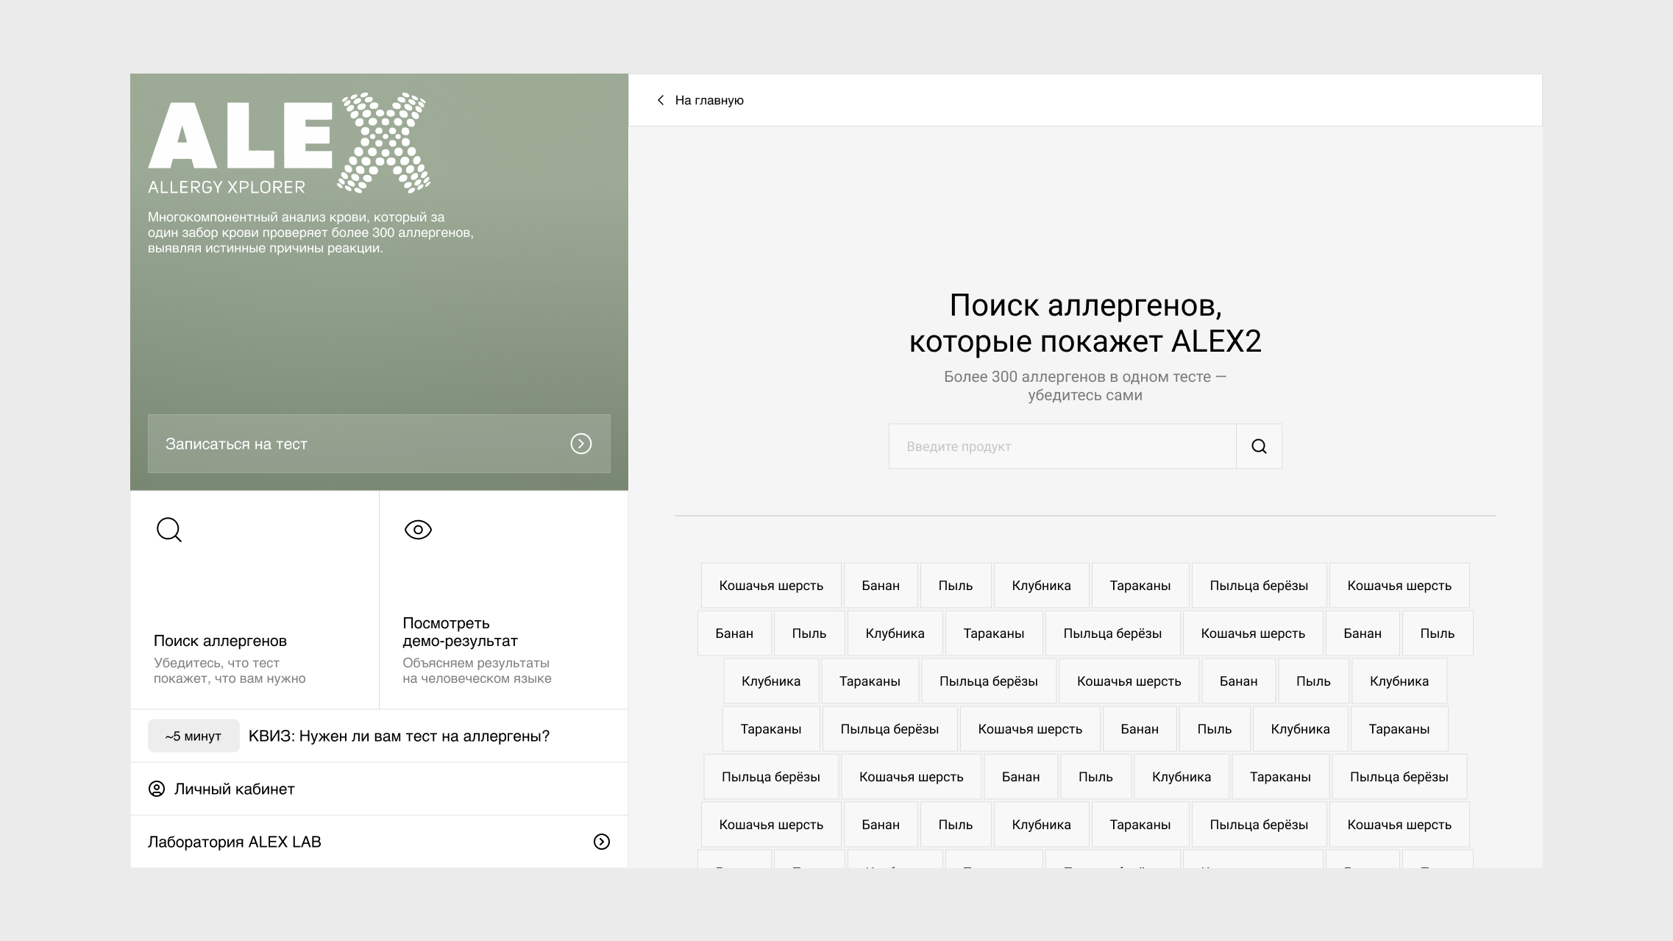Choose Тараканы tag in the sixth tag row
The height and width of the screenshot is (941, 1673).
(1140, 825)
